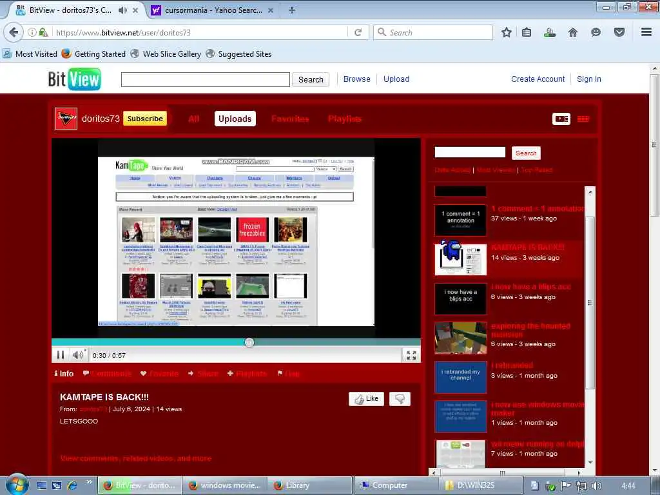Mute the video player volume
This screenshot has width=660, height=495.
(x=78, y=355)
